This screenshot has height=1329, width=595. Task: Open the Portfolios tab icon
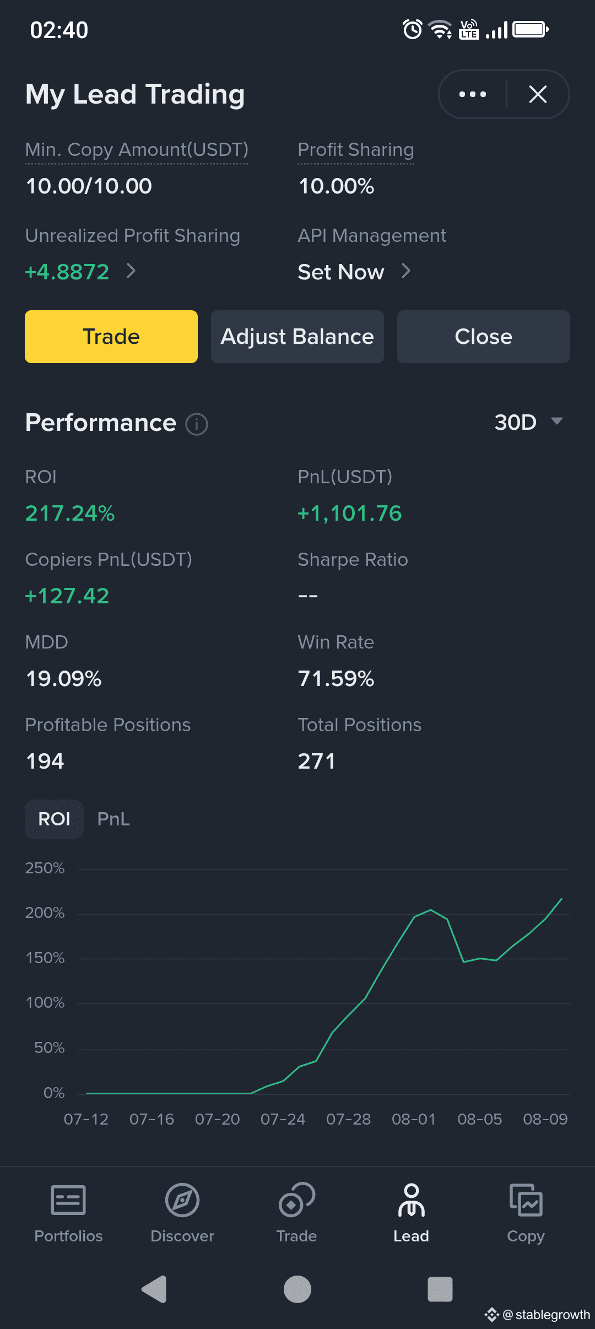(x=68, y=1200)
